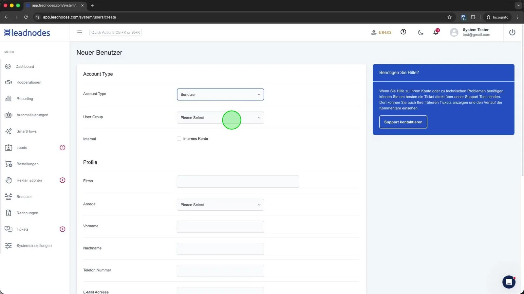Focus the Nachname input field

point(220,249)
